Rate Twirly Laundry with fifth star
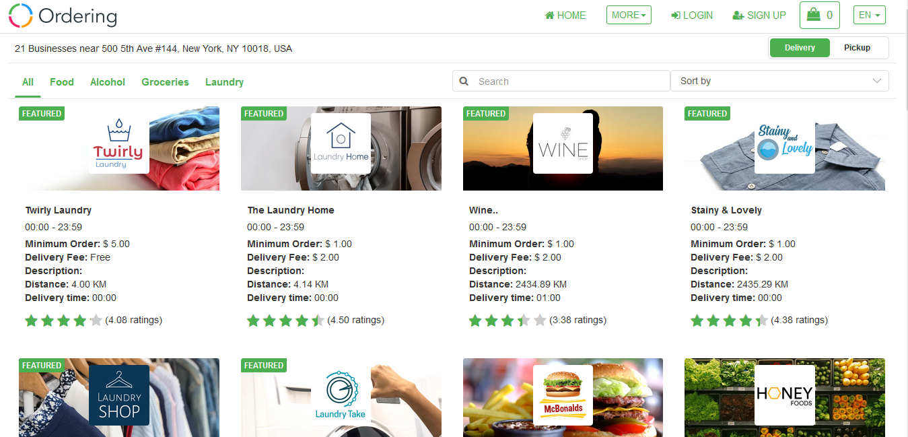 (x=96, y=321)
